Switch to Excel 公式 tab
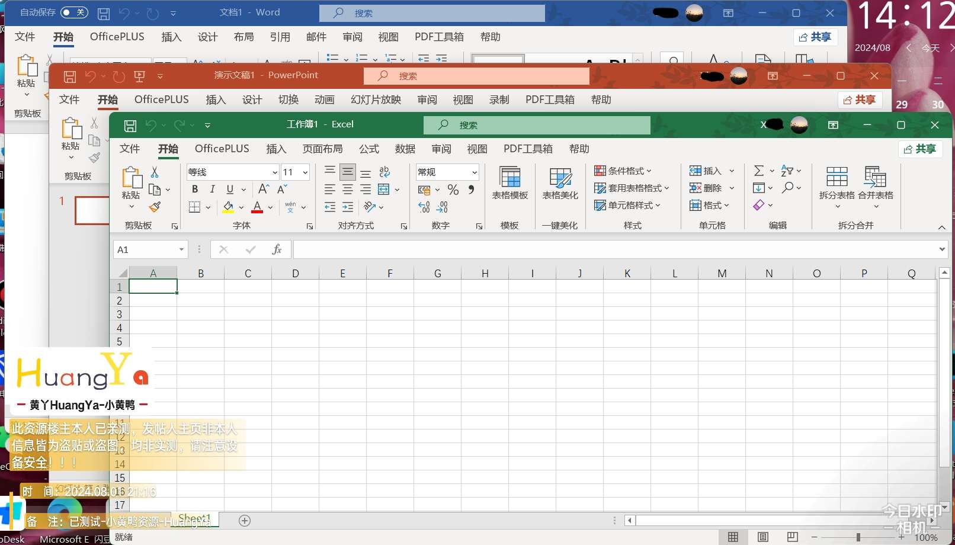955x545 pixels. click(369, 149)
